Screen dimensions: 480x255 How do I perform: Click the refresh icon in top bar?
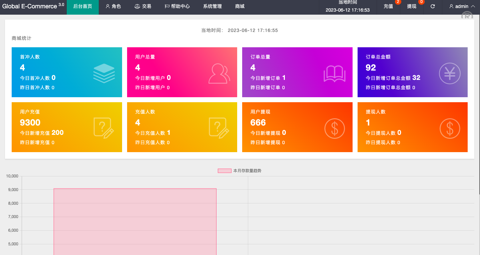pos(433,6)
